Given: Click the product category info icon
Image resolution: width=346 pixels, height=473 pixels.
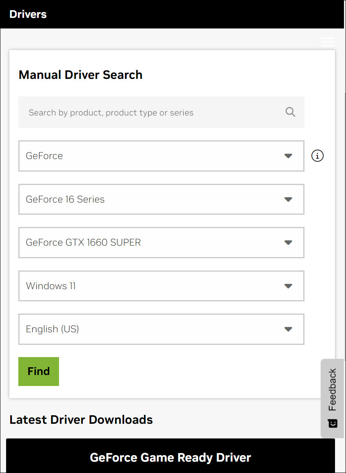Looking at the screenshot, I should [318, 156].
